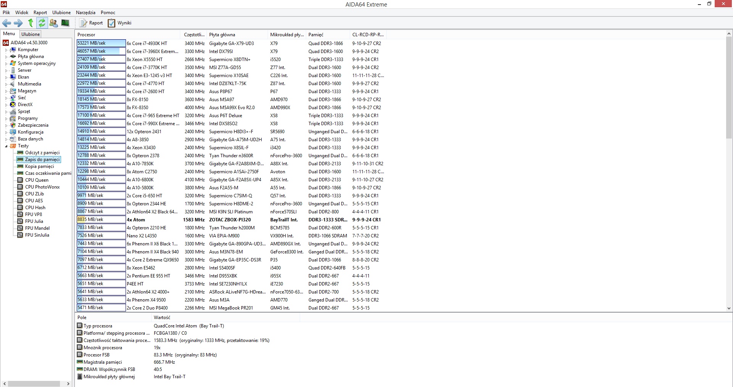Open the Ulubione menu in menu bar
This screenshot has height=387, width=733.
point(61,13)
